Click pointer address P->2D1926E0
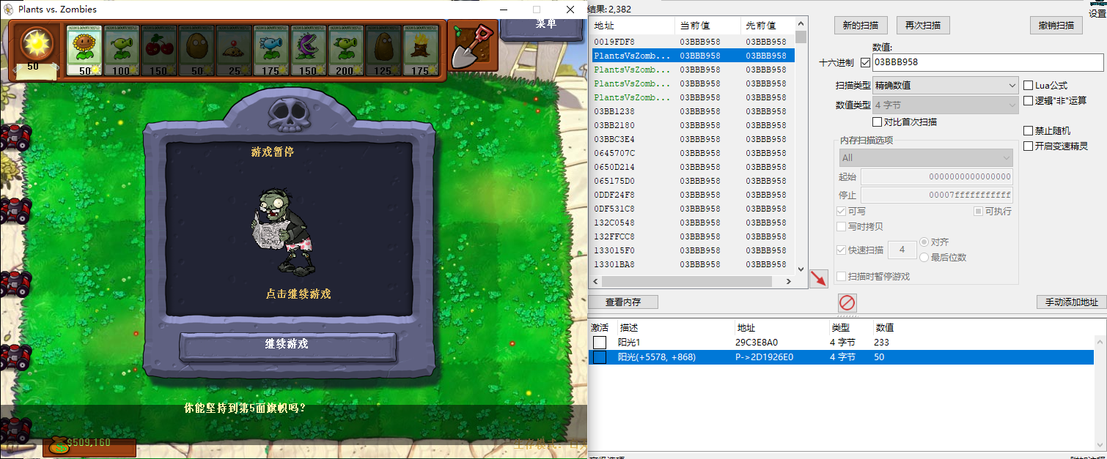Image resolution: width=1107 pixels, height=459 pixels. (x=765, y=357)
